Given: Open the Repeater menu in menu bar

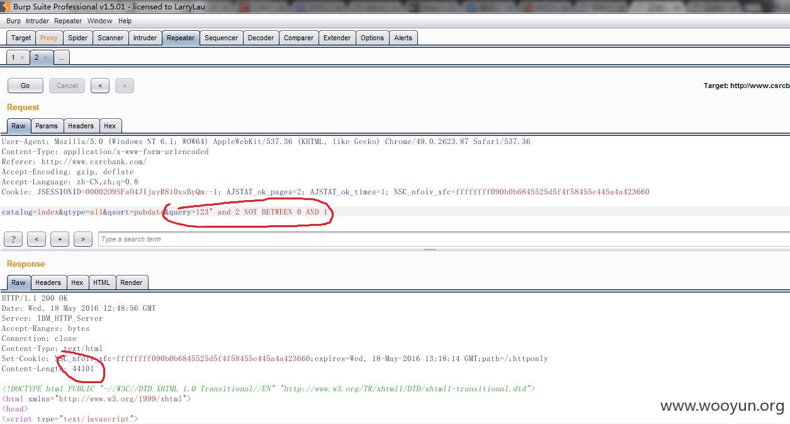Looking at the screenshot, I should tap(68, 21).
